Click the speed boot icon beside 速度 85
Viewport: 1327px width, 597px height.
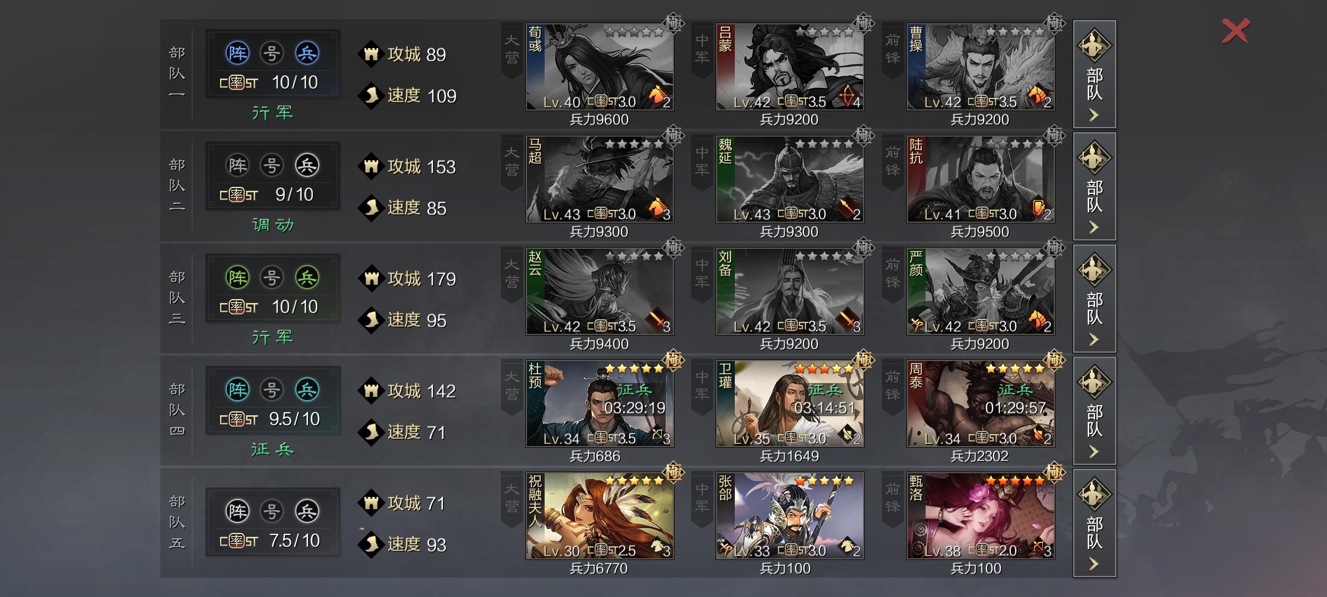pyautogui.click(x=371, y=208)
